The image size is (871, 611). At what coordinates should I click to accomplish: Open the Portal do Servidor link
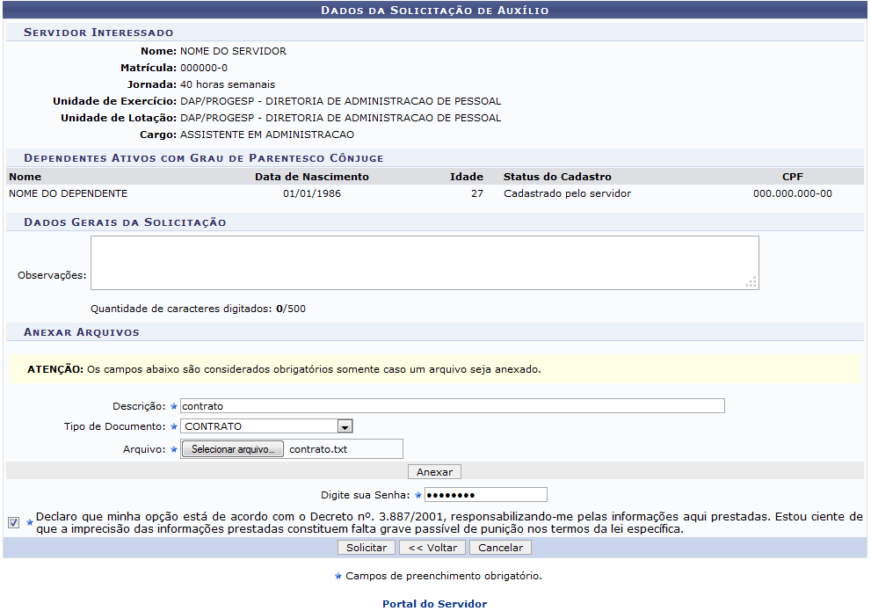[x=434, y=604]
